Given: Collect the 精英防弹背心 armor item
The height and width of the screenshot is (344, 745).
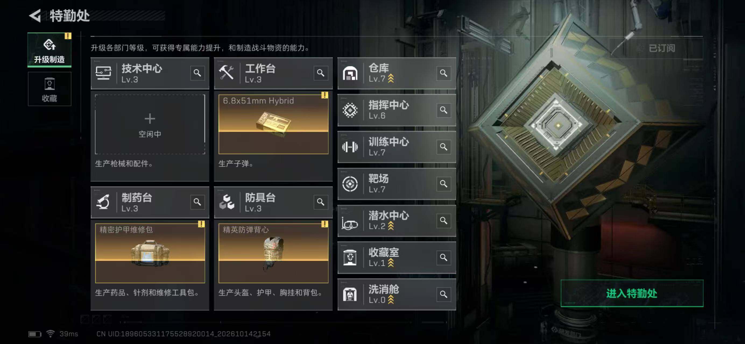Looking at the screenshot, I should tap(273, 253).
